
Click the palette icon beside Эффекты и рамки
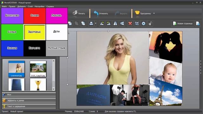tap(4, 100)
